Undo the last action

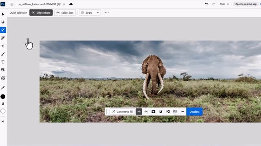click(207, 4)
